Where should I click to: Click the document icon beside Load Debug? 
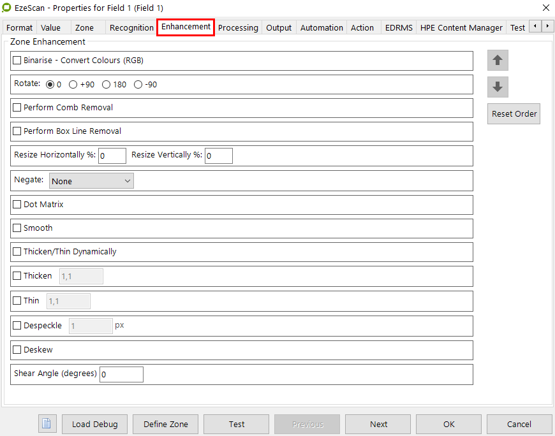pos(47,424)
